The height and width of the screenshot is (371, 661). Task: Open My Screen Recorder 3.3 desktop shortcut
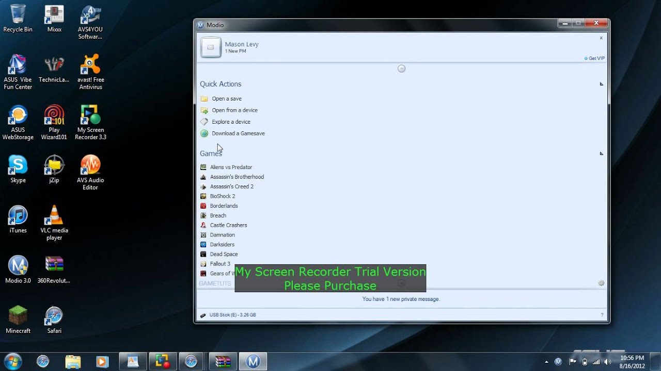[90, 123]
